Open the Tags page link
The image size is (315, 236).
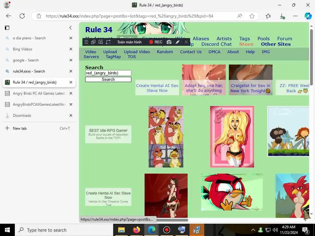pos(245,38)
